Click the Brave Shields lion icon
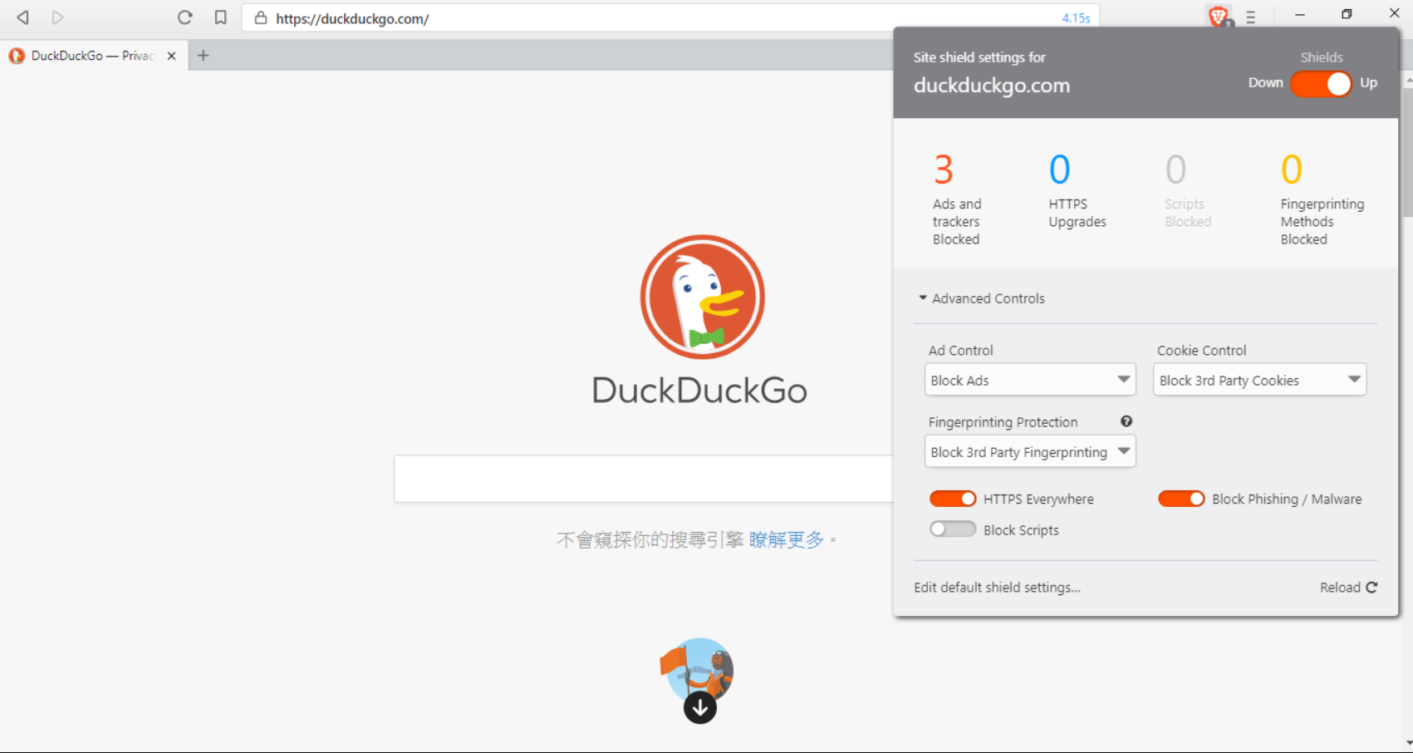 click(x=1219, y=16)
